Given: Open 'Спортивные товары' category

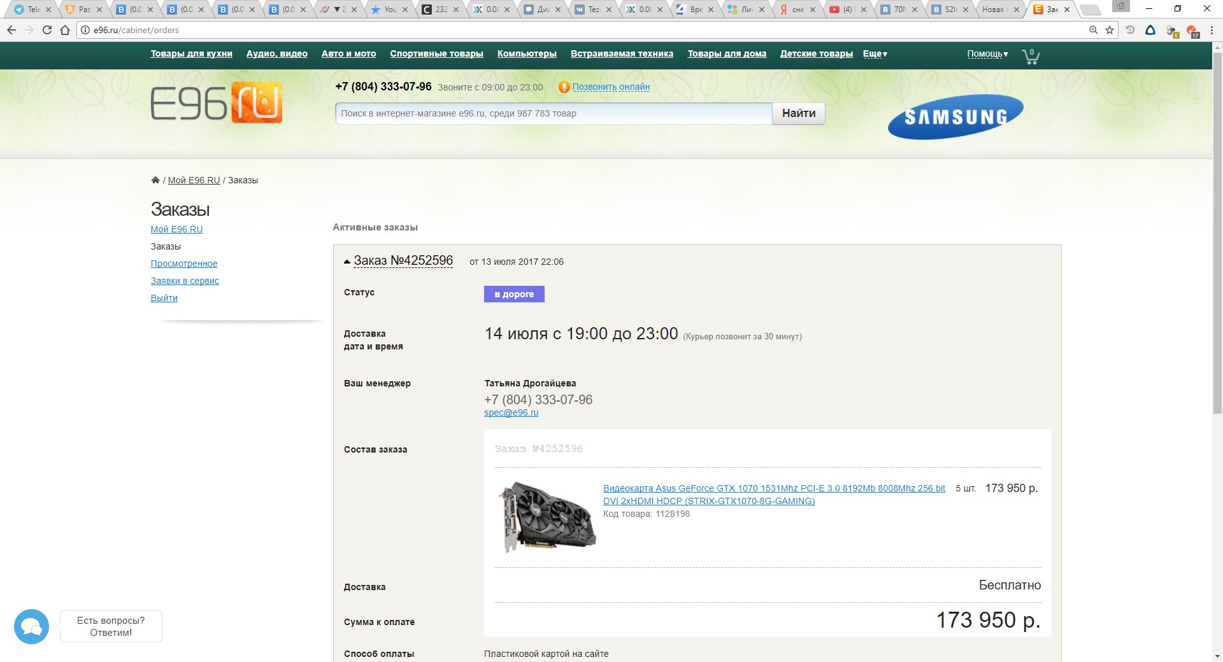Looking at the screenshot, I should click(x=436, y=54).
